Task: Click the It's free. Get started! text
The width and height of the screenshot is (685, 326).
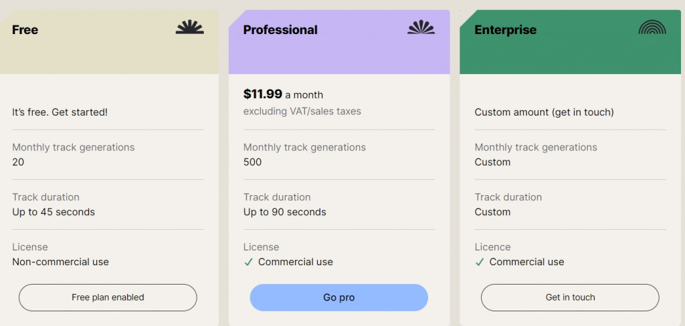Action: 60,112
